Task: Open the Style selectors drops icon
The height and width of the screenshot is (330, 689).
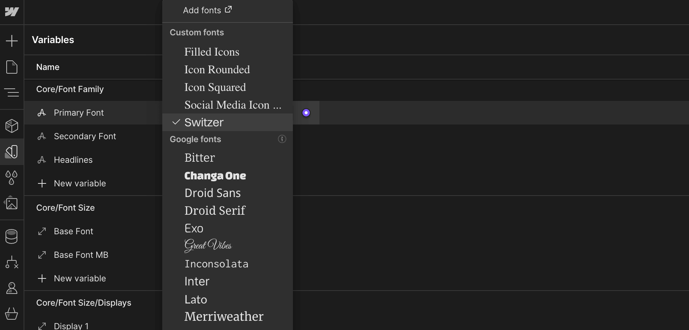Action: [12, 178]
